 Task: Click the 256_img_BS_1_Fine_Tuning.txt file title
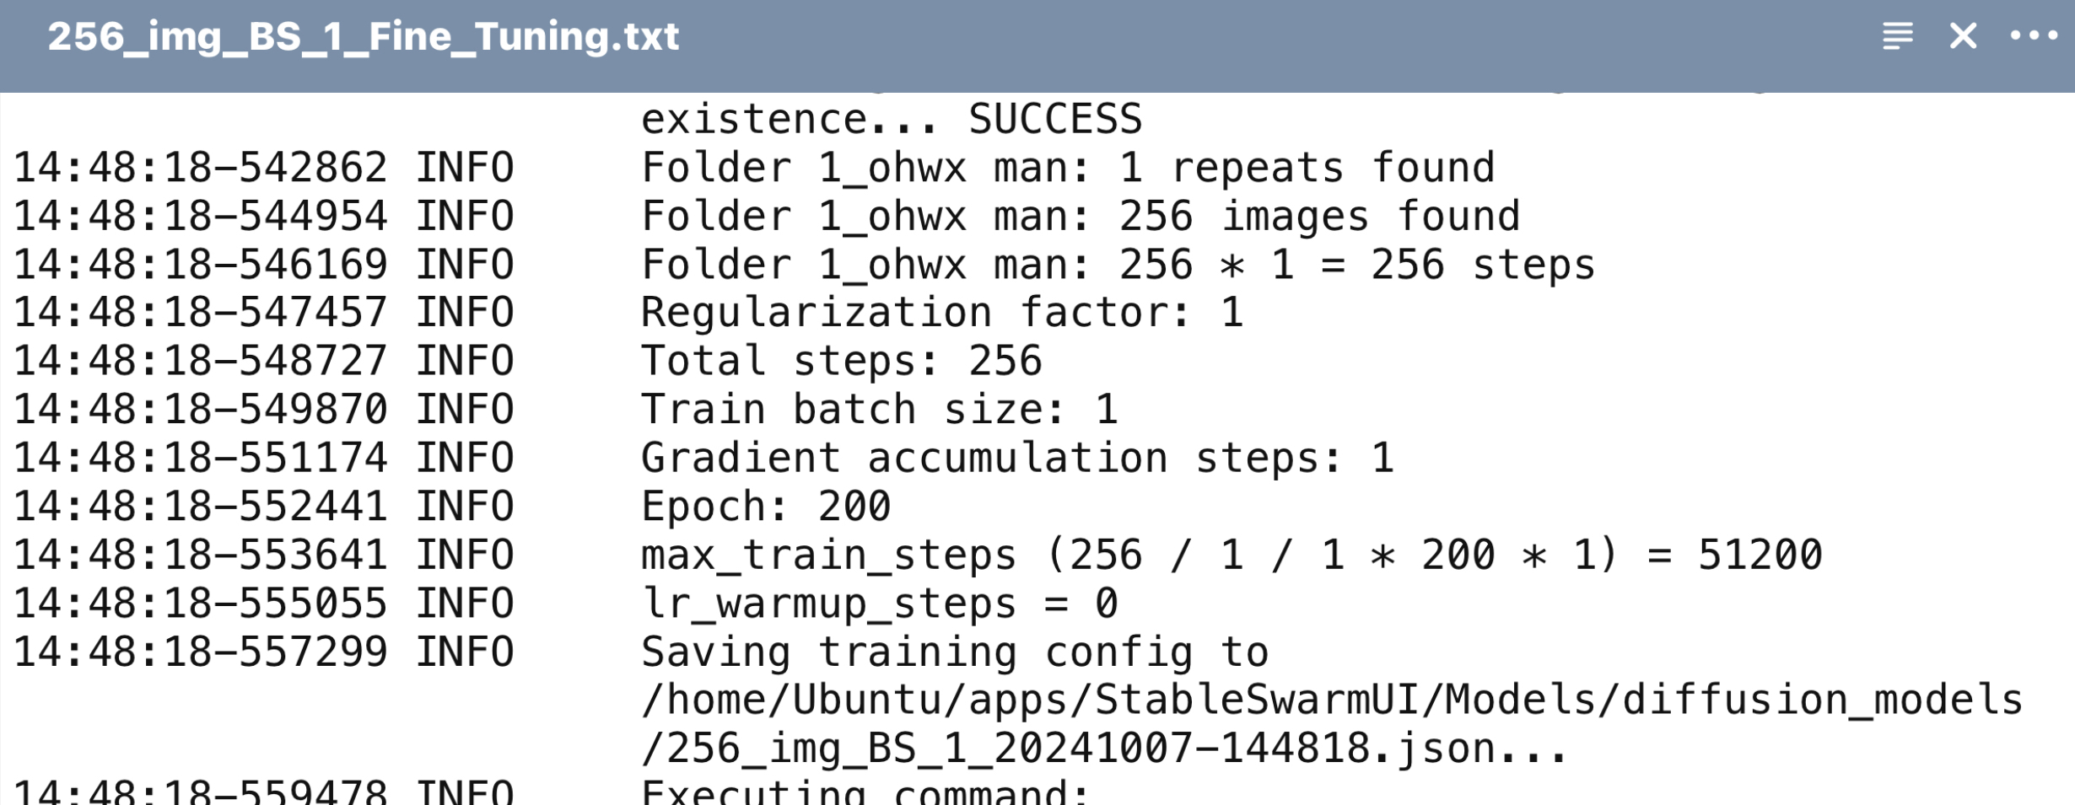(363, 37)
